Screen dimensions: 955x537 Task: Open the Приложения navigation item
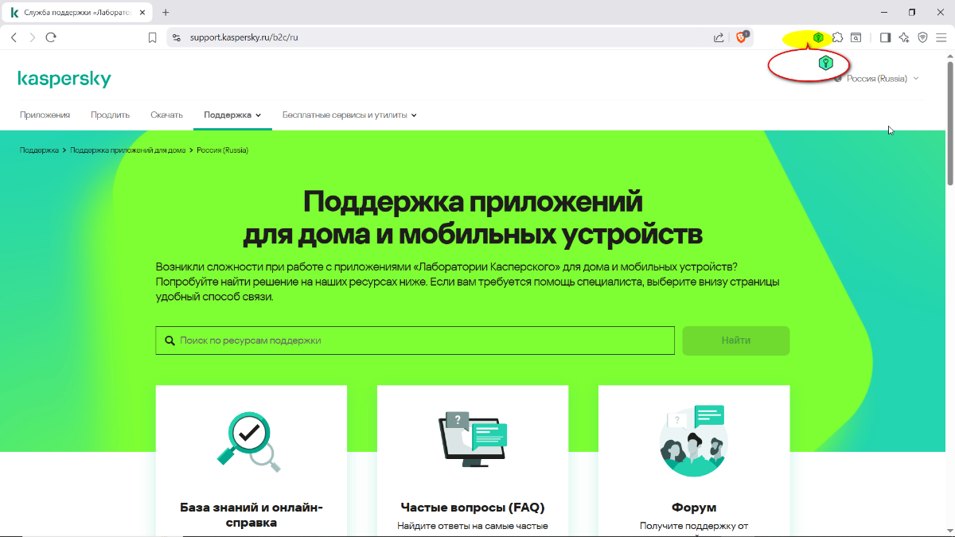click(x=45, y=115)
